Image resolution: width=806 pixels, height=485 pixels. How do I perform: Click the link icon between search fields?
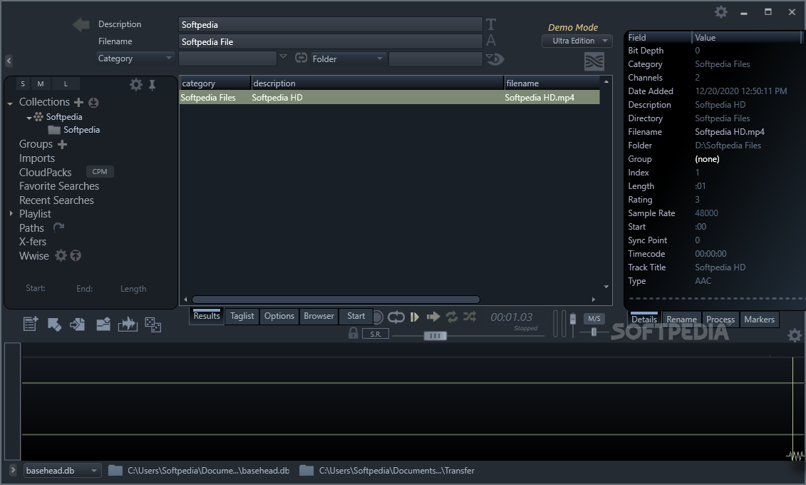pos(301,58)
